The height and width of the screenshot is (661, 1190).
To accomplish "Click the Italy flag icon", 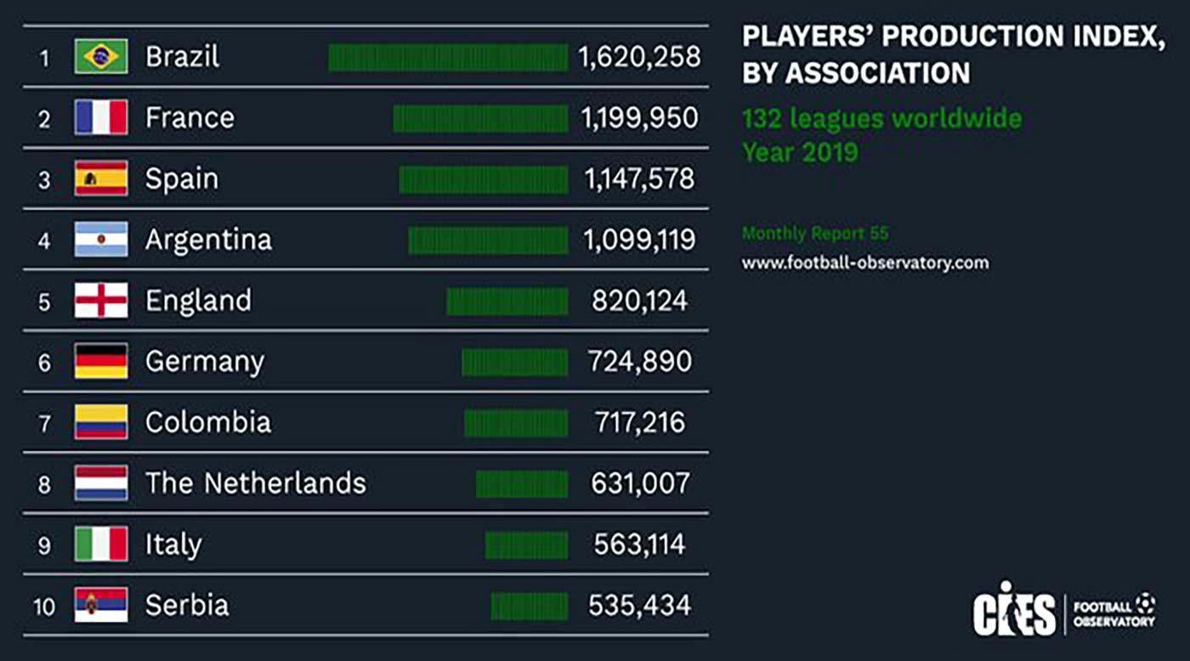I will tap(101, 545).
